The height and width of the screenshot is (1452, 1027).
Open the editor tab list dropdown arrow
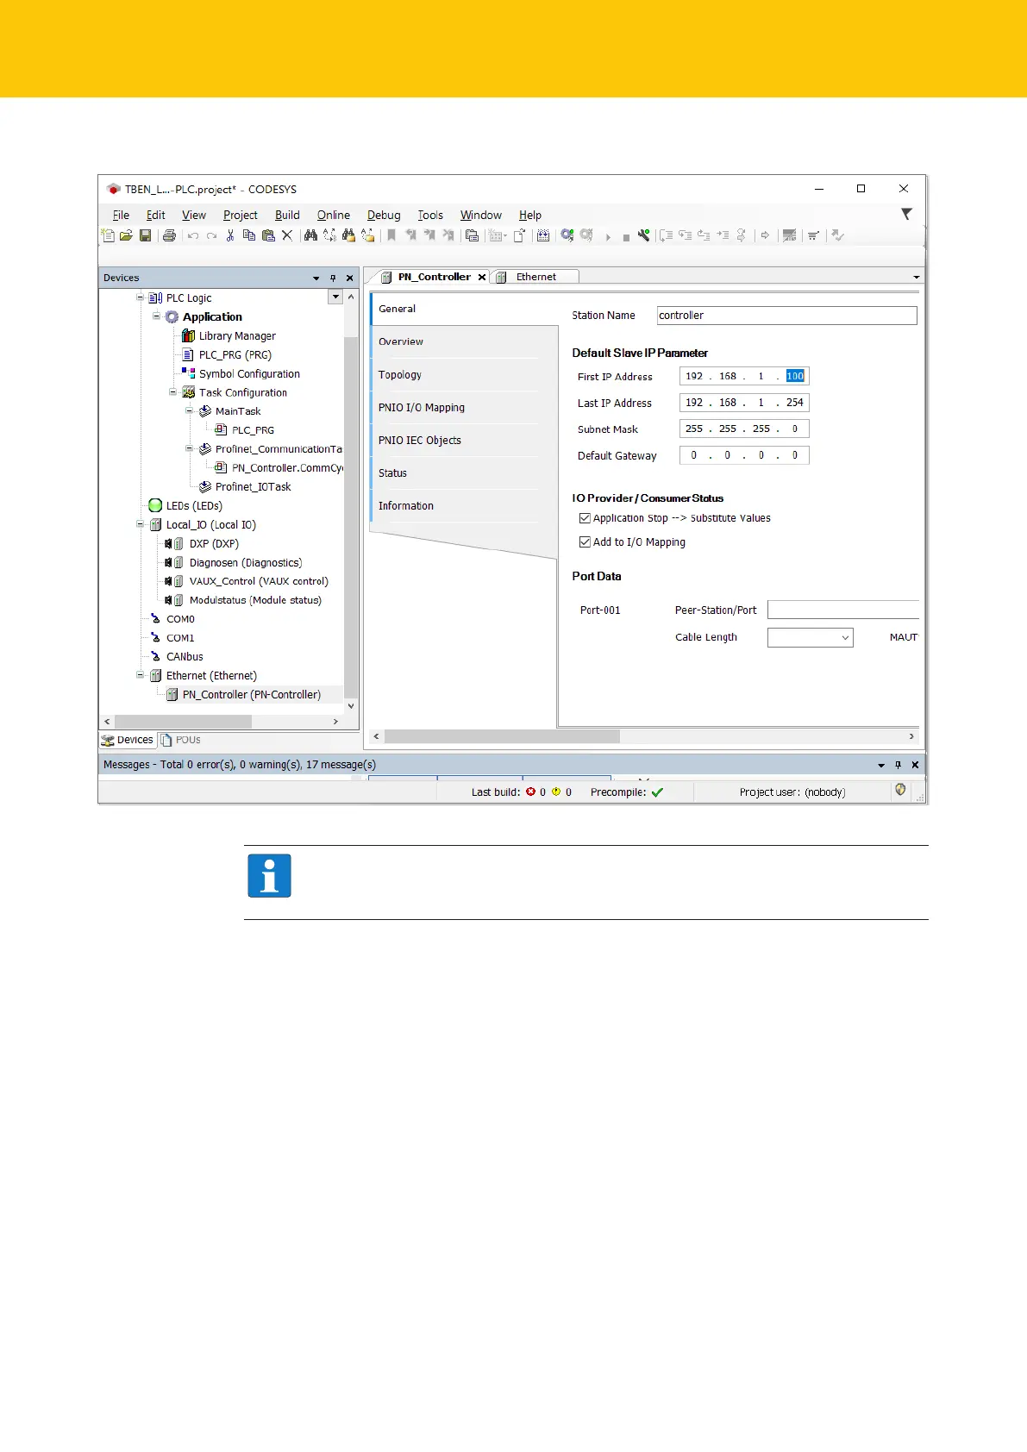click(916, 277)
